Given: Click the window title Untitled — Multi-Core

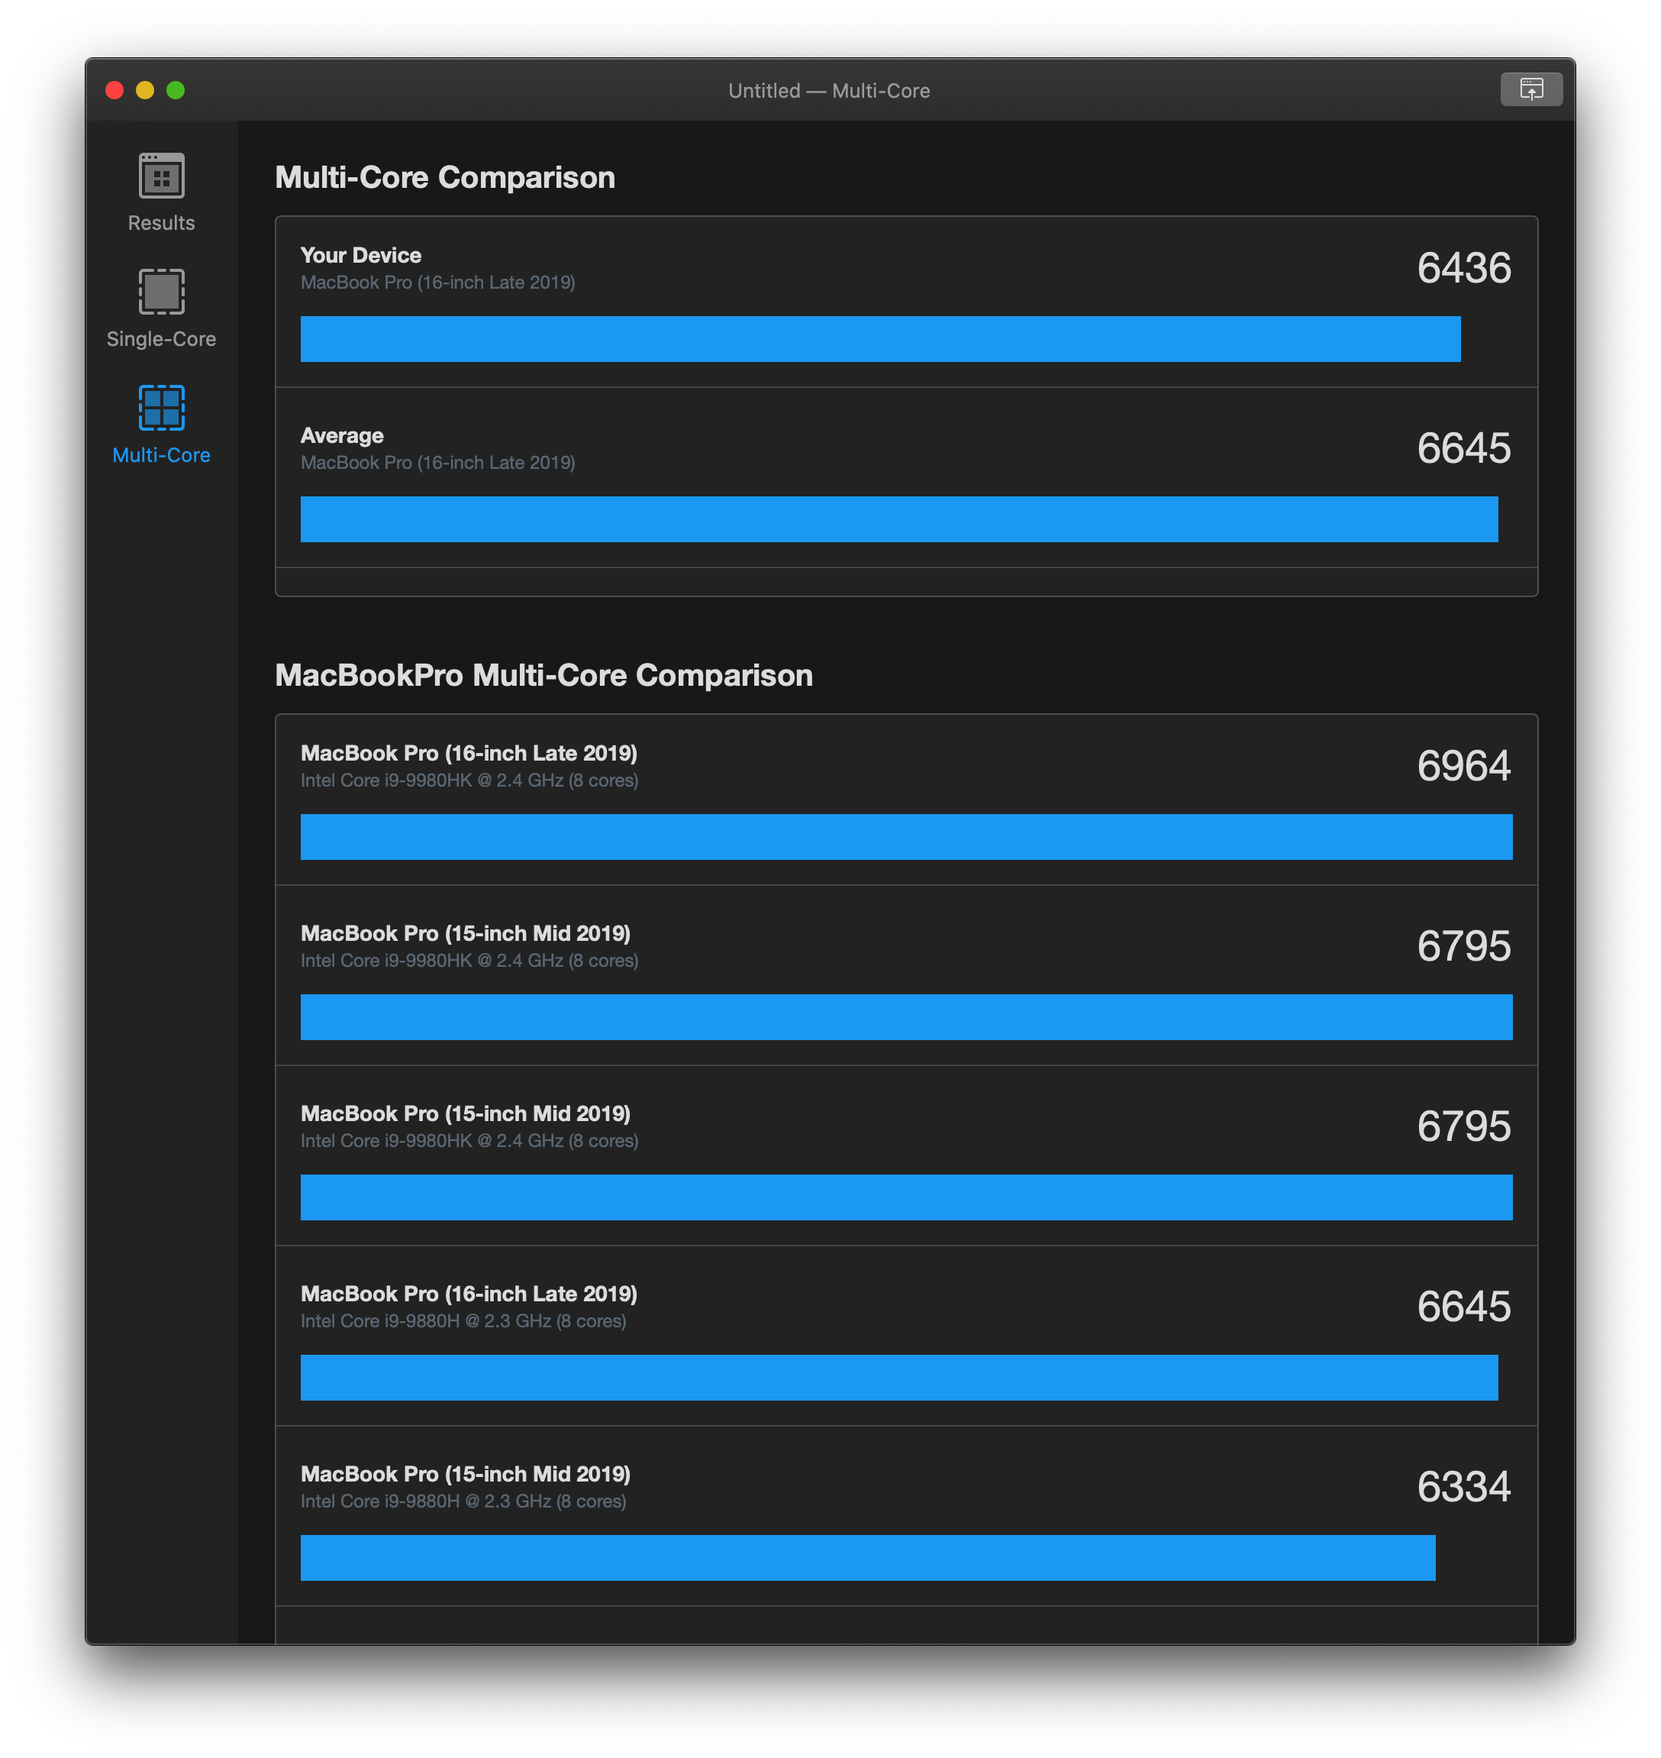Looking at the screenshot, I should [829, 90].
